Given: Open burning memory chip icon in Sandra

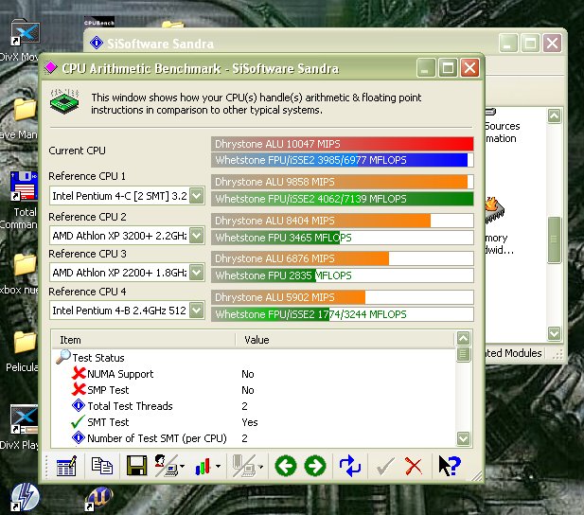Looking at the screenshot, I should click(x=495, y=210).
